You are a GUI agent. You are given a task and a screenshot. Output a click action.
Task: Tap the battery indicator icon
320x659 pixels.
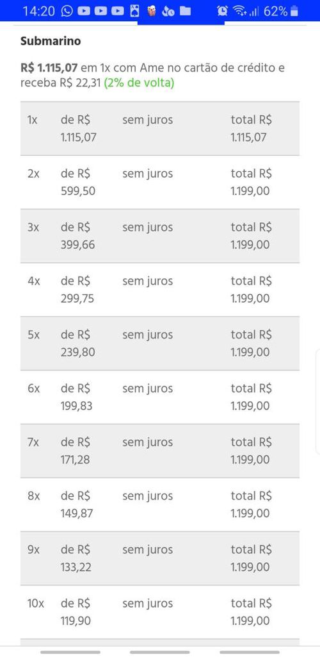pos(294,11)
